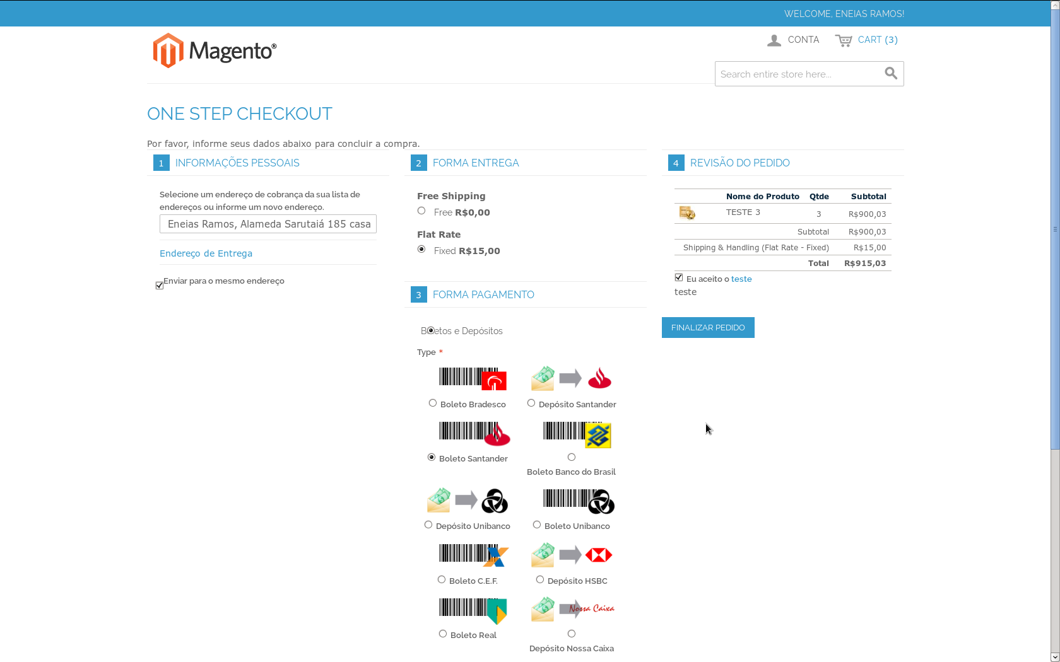Screen dimensions: 1060x662
Task: Choose Depósito Santander radio button
Action: click(531, 403)
